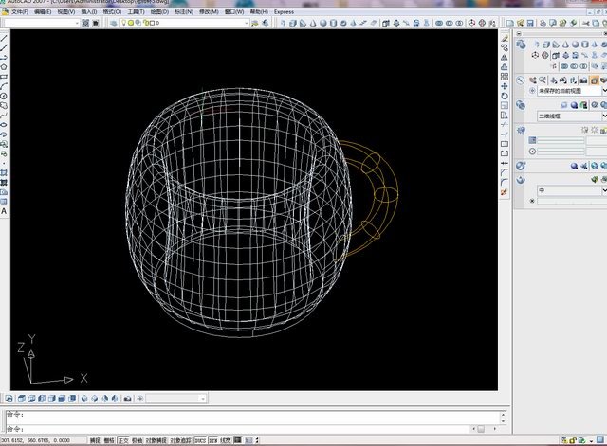Image resolution: width=607 pixels, height=446 pixels.
Task: Click the DUCS button in status bar
Action: point(199,440)
